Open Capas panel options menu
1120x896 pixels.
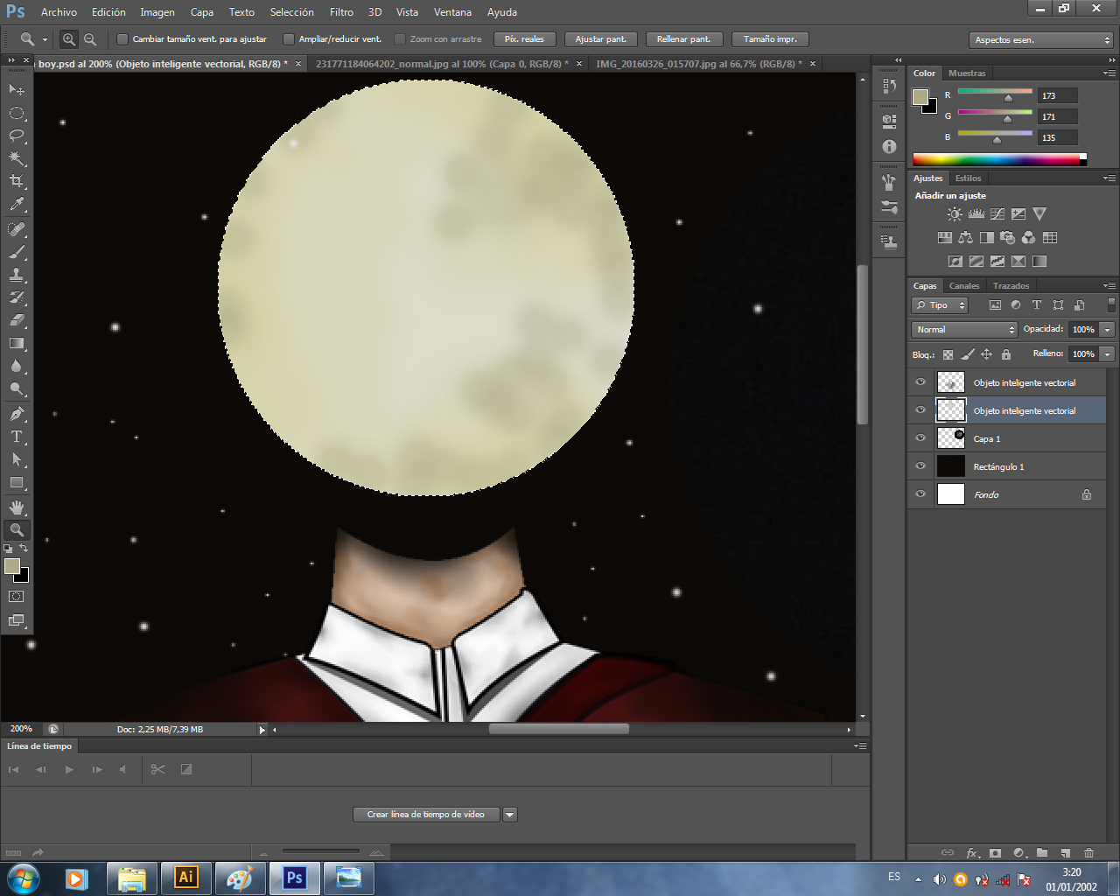click(x=1109, y=286)
